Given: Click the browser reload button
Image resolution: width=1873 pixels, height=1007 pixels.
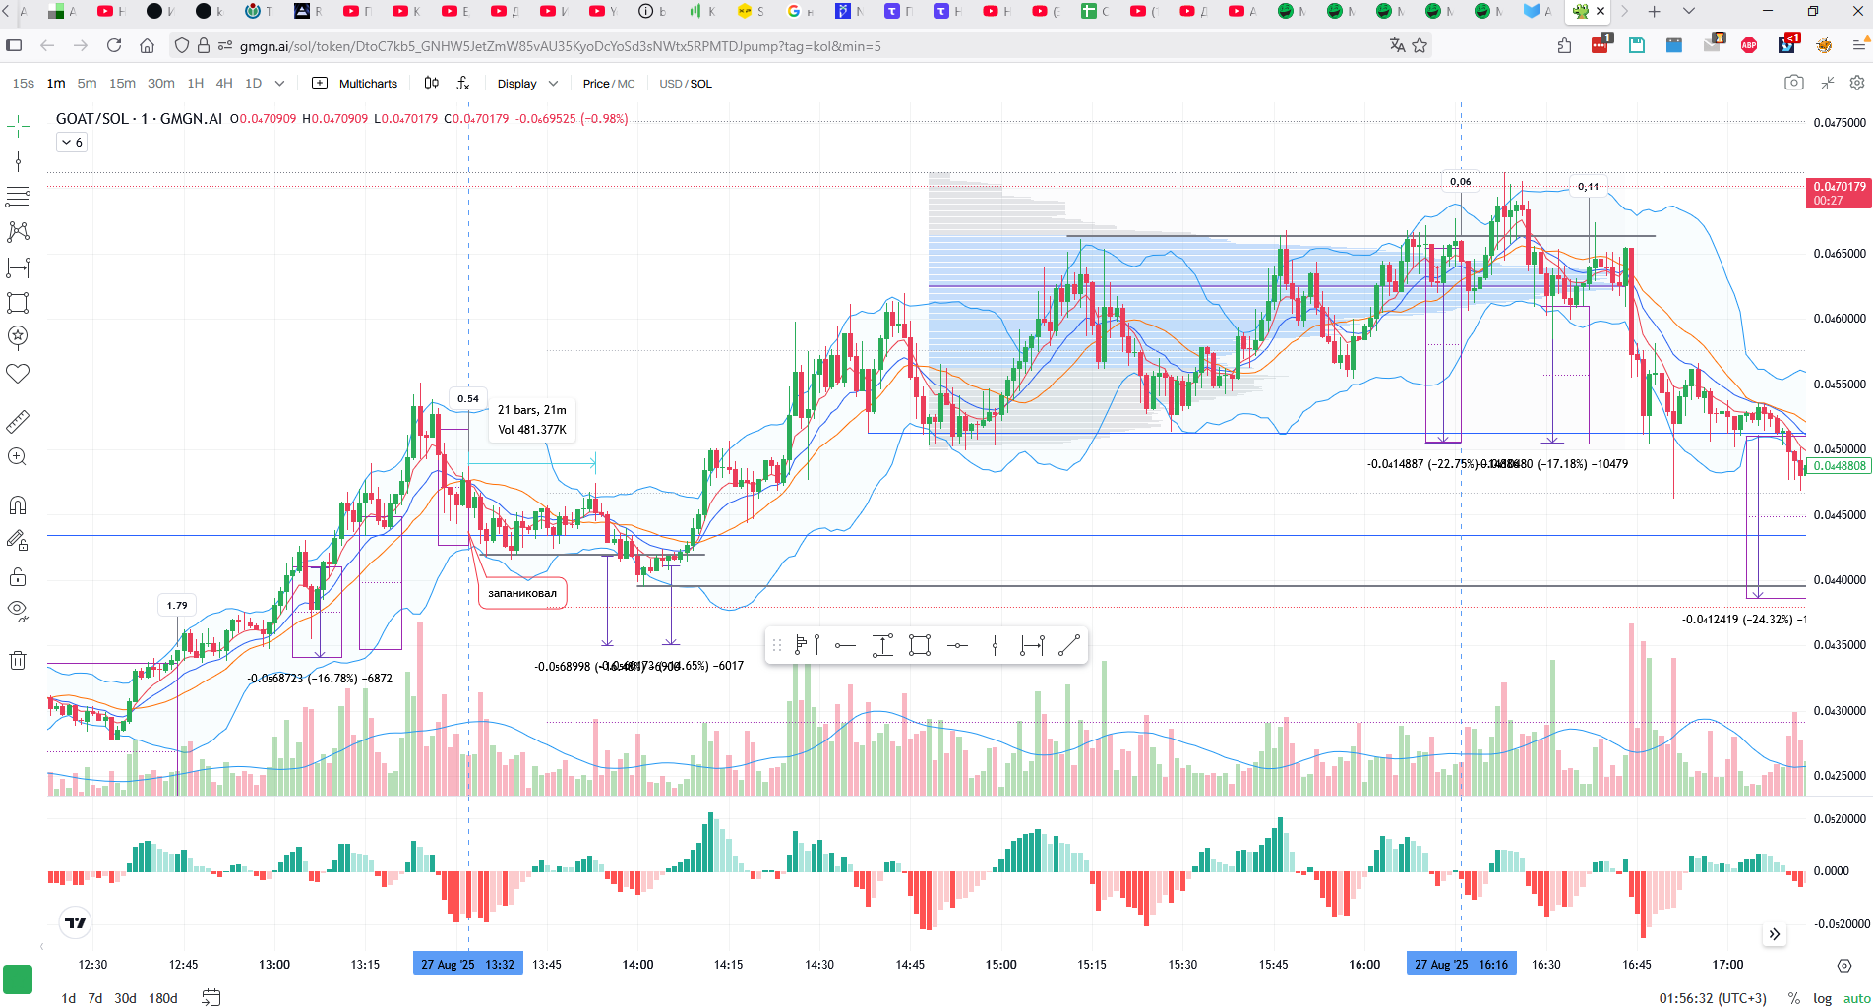Looking at the screenshot, I should [114, 45].
